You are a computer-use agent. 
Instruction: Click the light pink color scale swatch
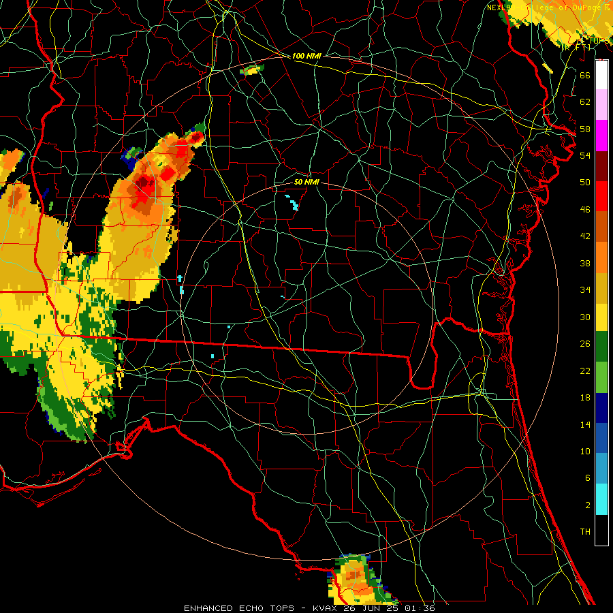(601, 104)
